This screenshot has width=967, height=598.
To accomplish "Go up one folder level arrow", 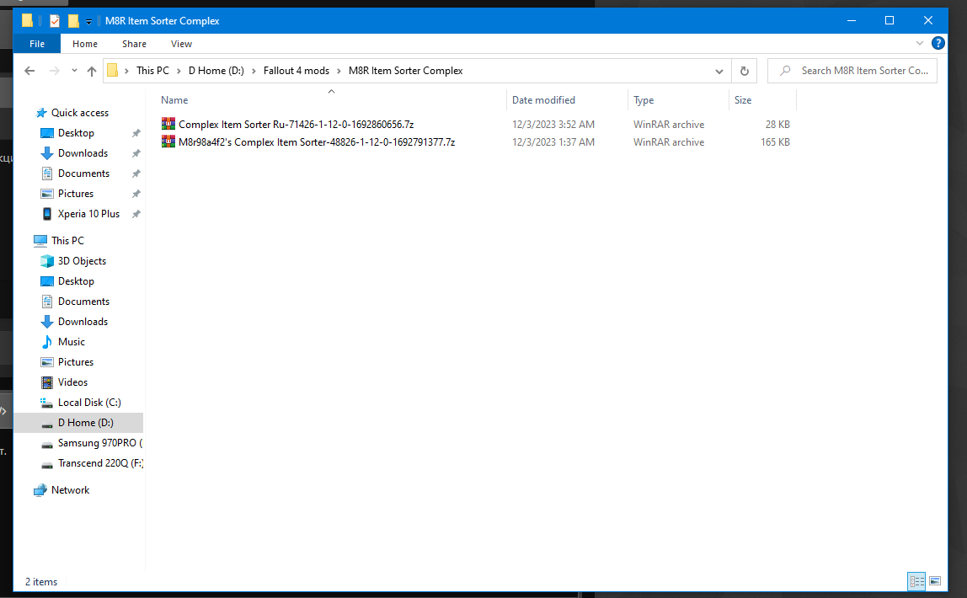I will pos(92,72).
